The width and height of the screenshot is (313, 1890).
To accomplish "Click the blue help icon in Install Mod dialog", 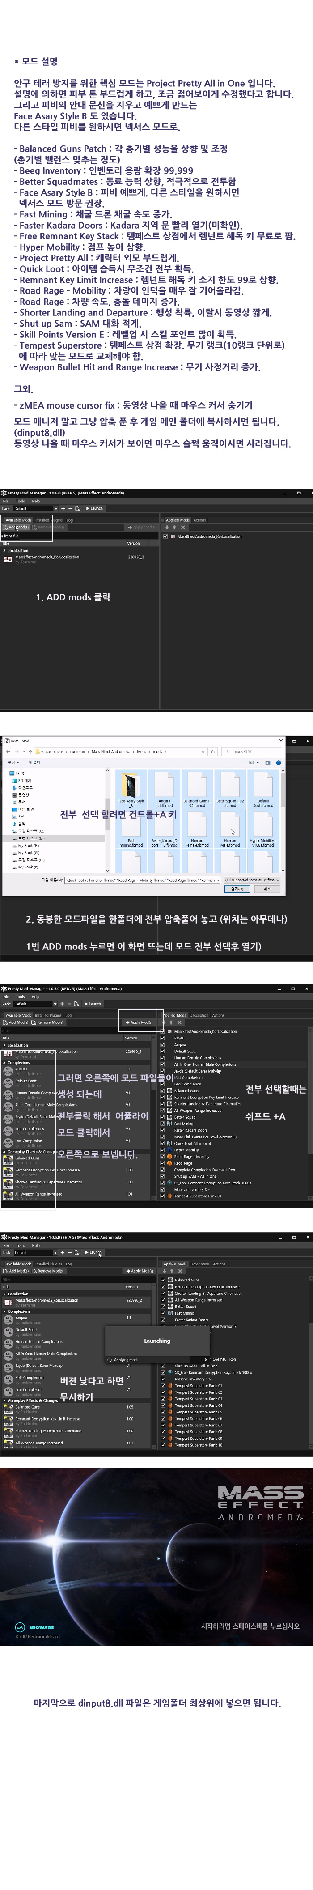I will (x=278, y=762).
